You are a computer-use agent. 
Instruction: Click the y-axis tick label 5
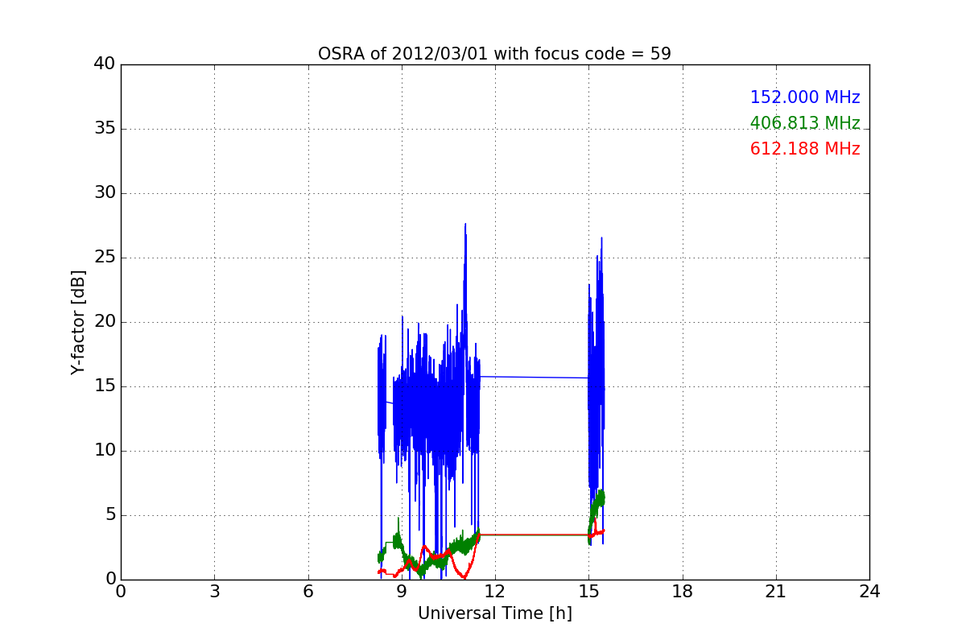click(x=110, y=515)
